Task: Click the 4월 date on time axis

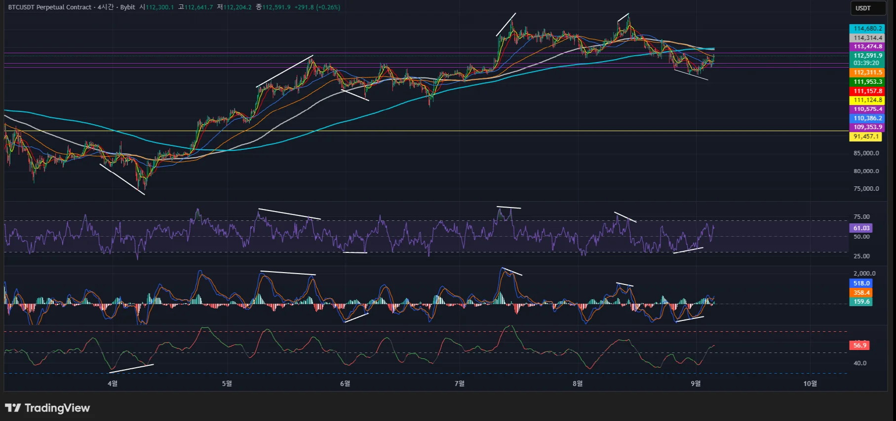Action: coord(113,384)
